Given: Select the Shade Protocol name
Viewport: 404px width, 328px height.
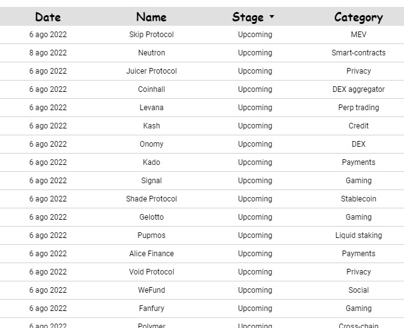Looking at the screenshot, I should point(151,199).
